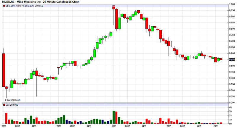Click the 0.300 price axis label
237x132 pixels.
(x=232, y=90)
